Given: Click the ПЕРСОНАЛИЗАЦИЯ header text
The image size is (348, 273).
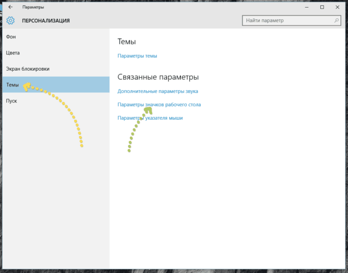Looking at the screenshot, I should pyautogui.click(x=45, y=21).
